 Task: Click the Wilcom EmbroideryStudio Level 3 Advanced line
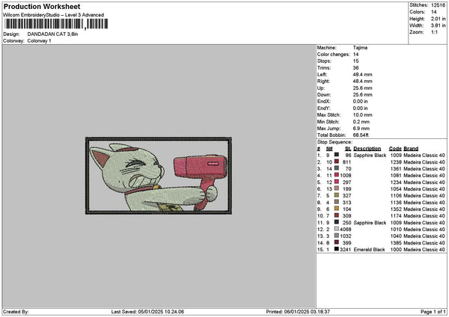click(53, 15)
